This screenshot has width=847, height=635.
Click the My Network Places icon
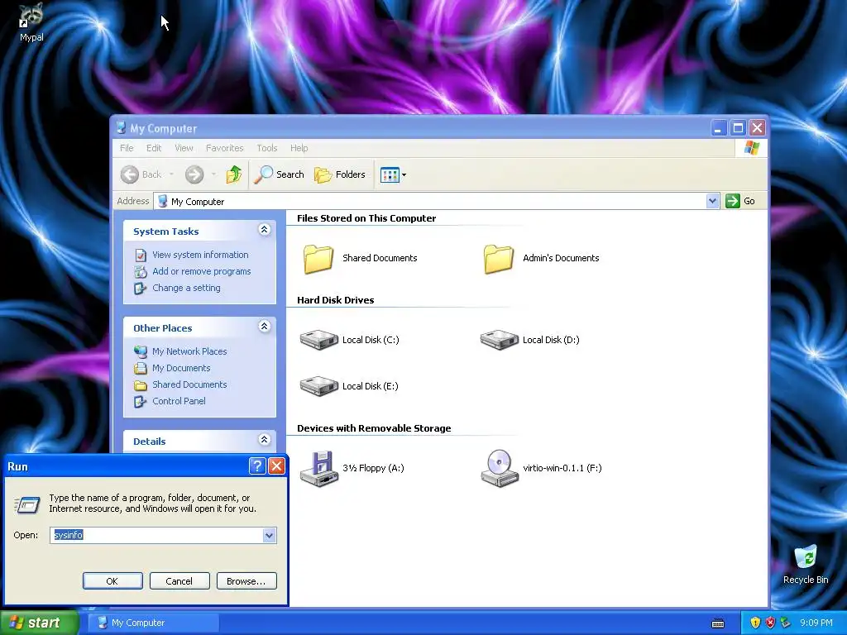(141, 351)
